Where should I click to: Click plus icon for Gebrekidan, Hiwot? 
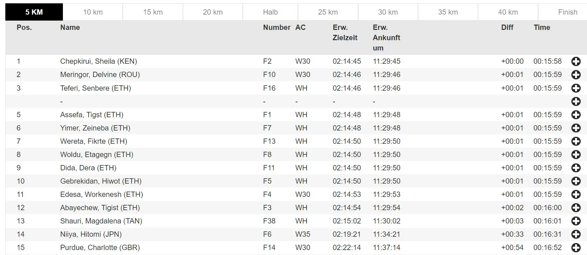click(x=576, y=181)
